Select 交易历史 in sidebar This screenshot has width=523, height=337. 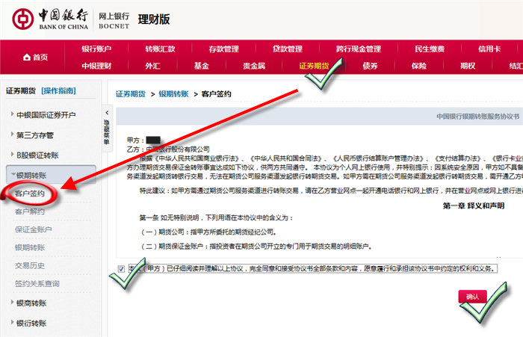click(30, 265)
